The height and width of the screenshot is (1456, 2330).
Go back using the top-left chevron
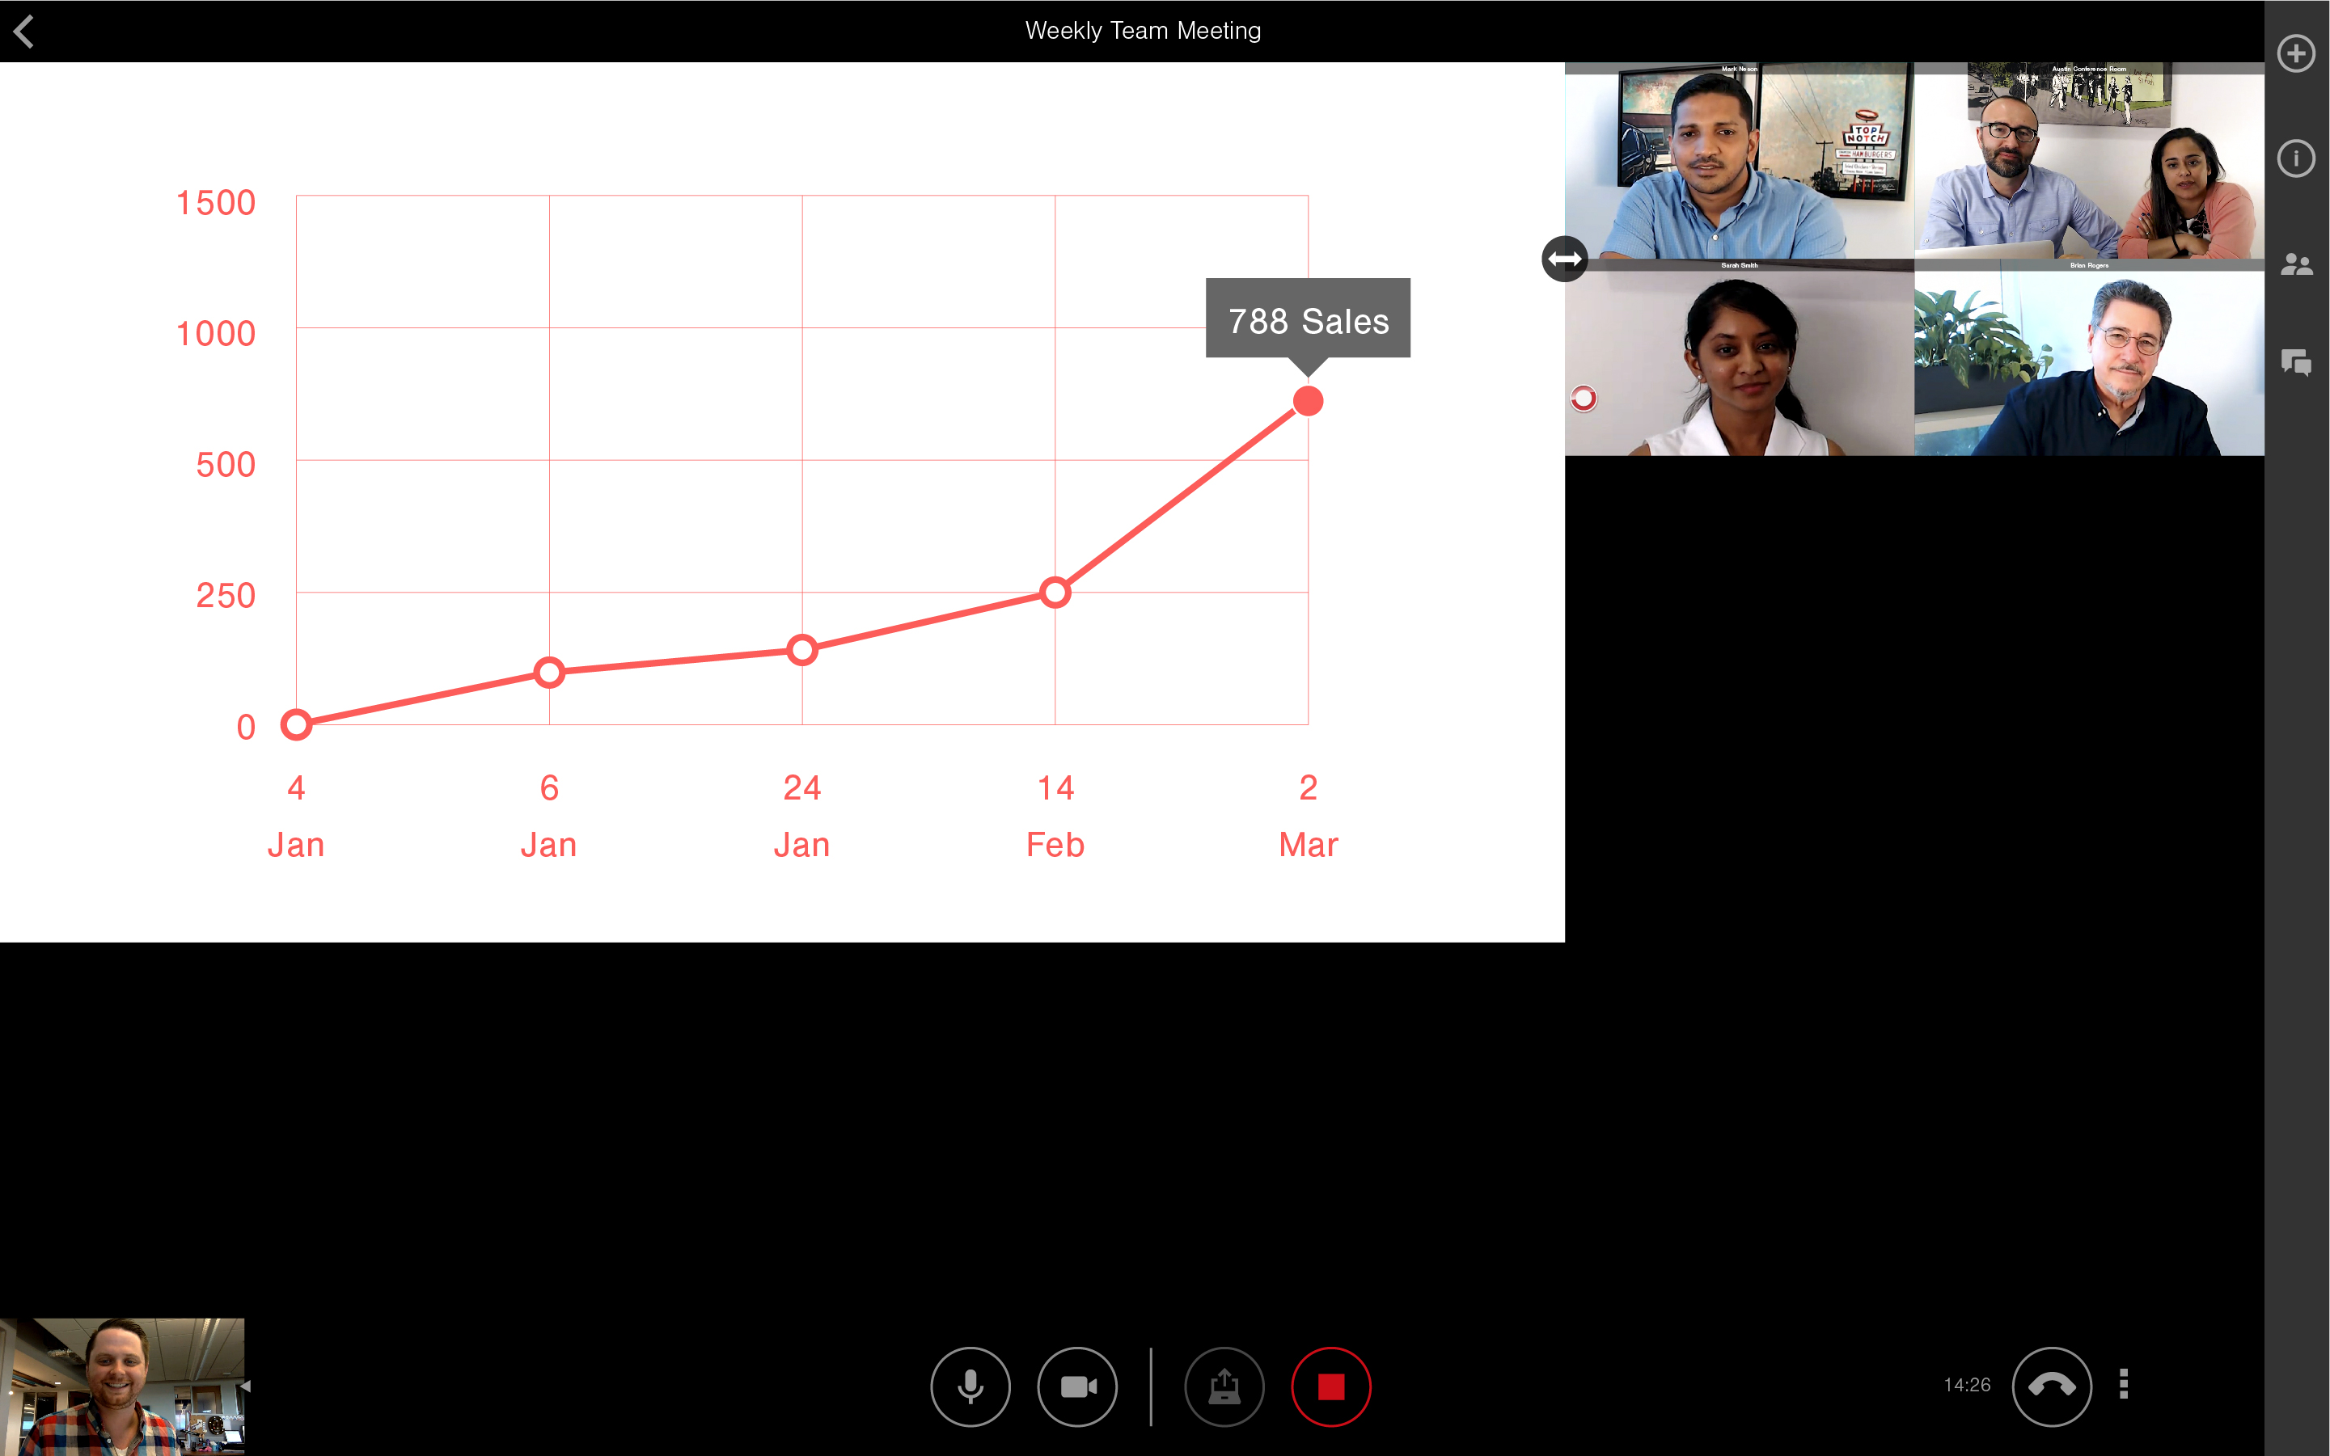[24, 31]
